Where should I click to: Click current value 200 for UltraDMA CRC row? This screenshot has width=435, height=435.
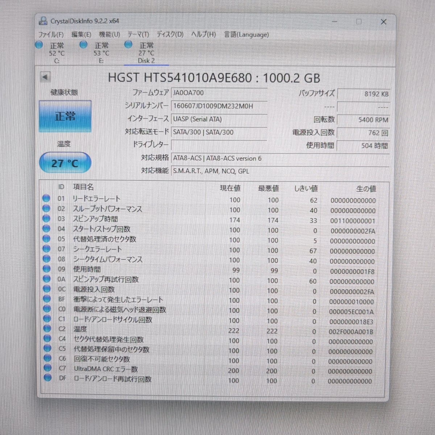233,370
